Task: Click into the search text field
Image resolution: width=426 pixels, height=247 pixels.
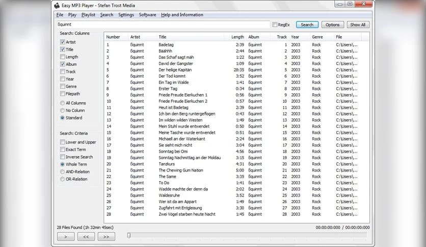Action: coord(163,24)
